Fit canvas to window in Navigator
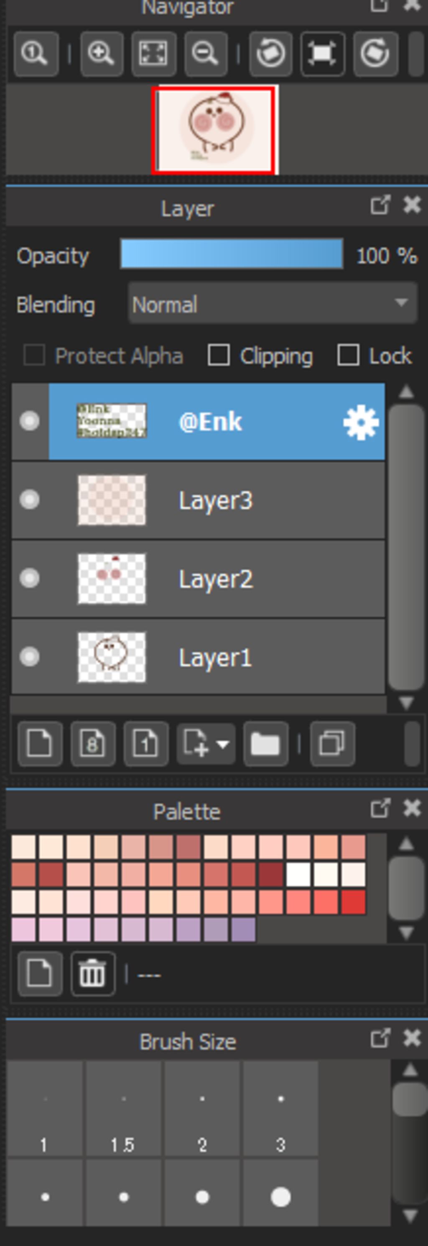The image size is (428, 1246). point(154,54)
